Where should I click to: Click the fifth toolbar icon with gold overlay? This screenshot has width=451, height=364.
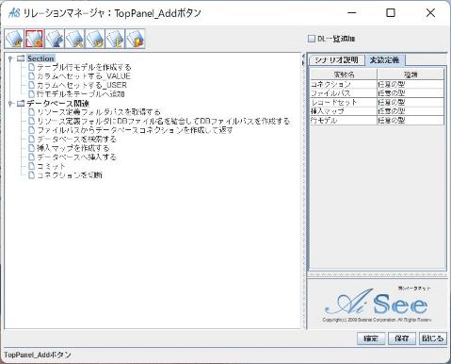(x=95, y=39)
